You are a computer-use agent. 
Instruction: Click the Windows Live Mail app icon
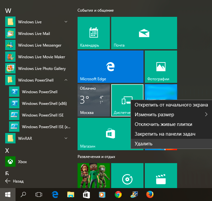point(10,33)
